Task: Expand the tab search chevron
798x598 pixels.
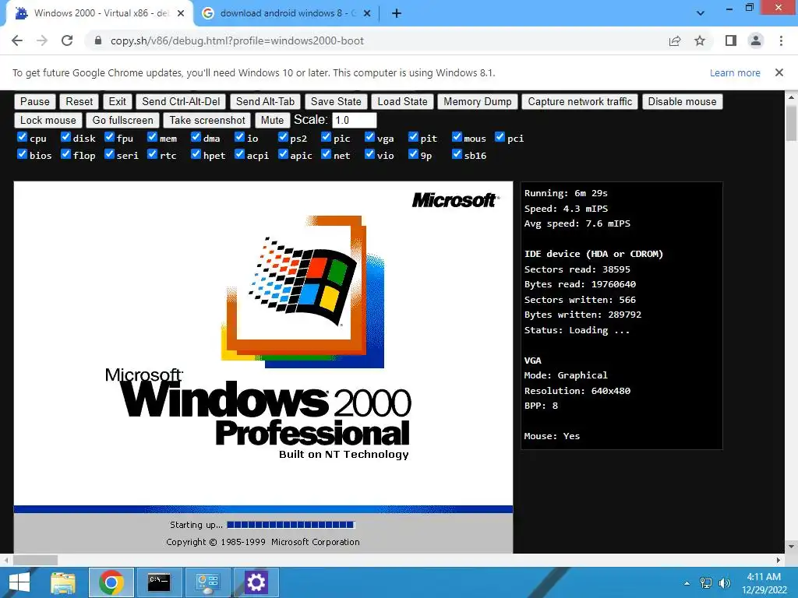Action: coord(701,13)
